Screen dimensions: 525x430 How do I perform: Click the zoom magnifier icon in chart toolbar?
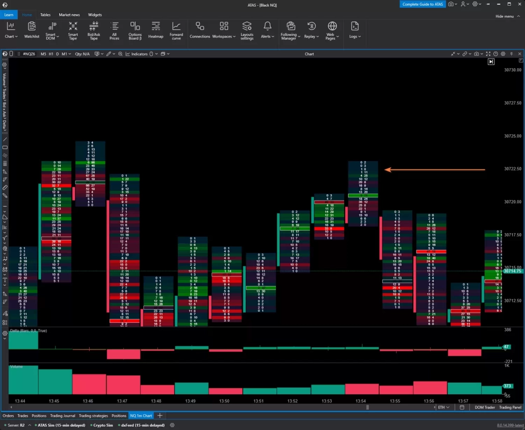coord(120,54)
